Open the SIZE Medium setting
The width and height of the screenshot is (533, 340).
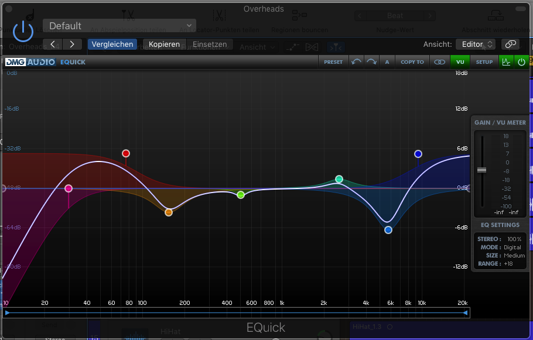(x=514, y=255)
